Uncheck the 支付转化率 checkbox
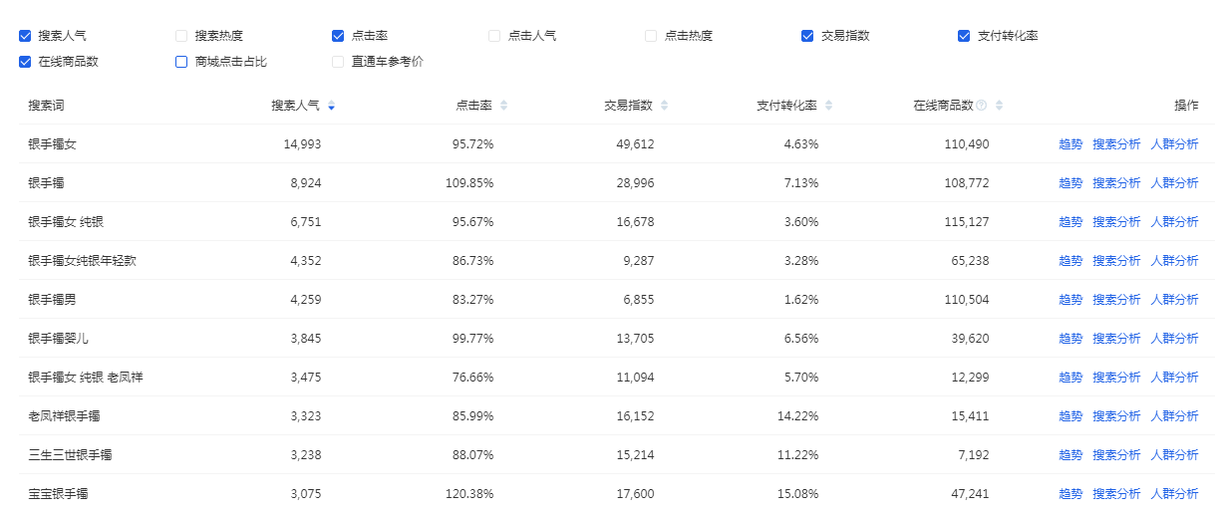The height and width of the screenshot is (515, 1220). coord(964,36)
